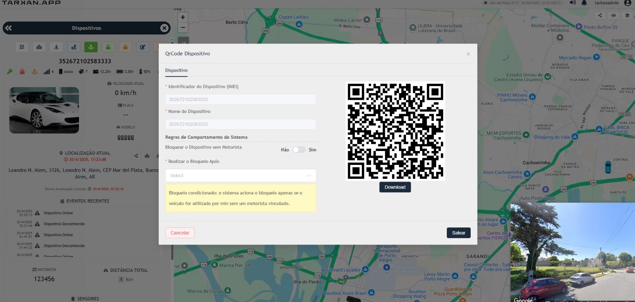Select the Dispositivo tab
The image size is (635, 302).
[x=176, y=70]
